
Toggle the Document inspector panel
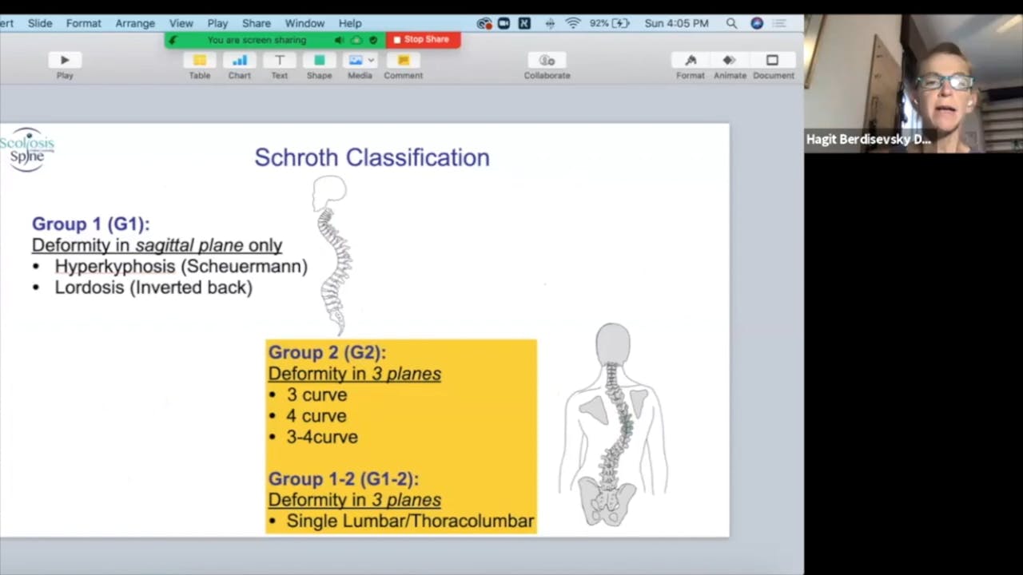pyautogui.click(x=773, y=61)
